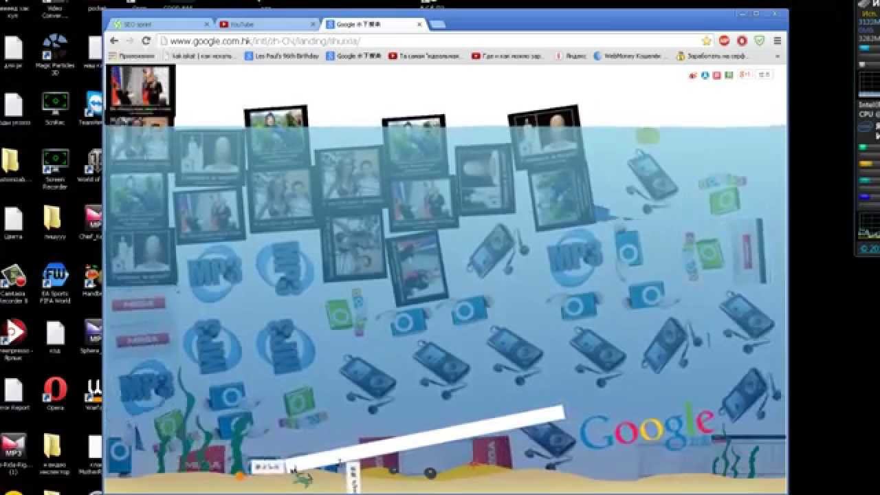Image resolution: width=880 pixels, height=495 pixels.
Task: Open the Camtasia Recorder 8 desktop shortcut
Action: click(x=14, y=283)
